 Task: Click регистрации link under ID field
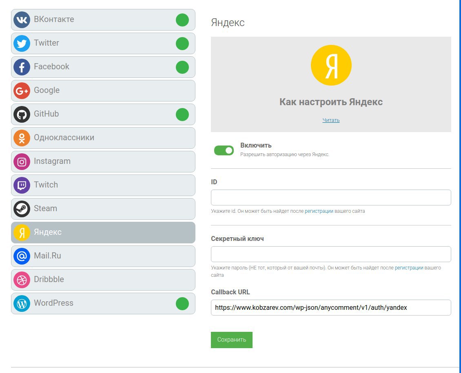(319, 211)
